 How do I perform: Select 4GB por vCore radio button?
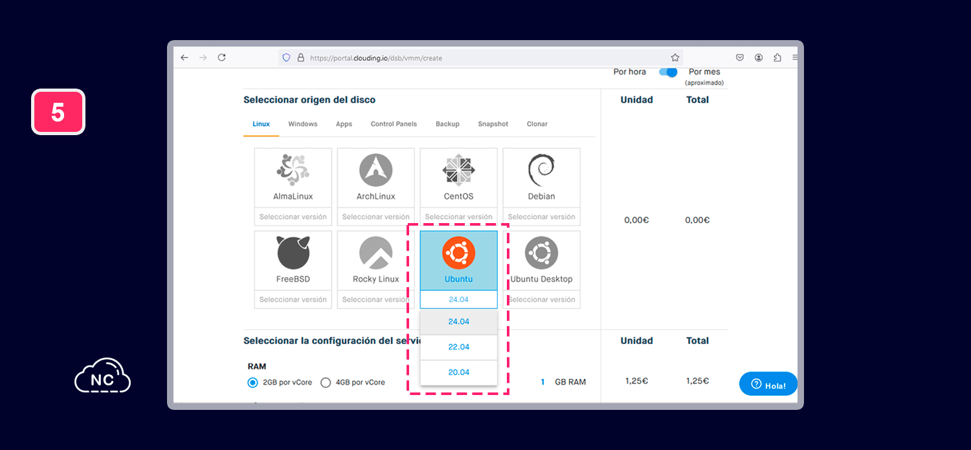click(326, 382)
